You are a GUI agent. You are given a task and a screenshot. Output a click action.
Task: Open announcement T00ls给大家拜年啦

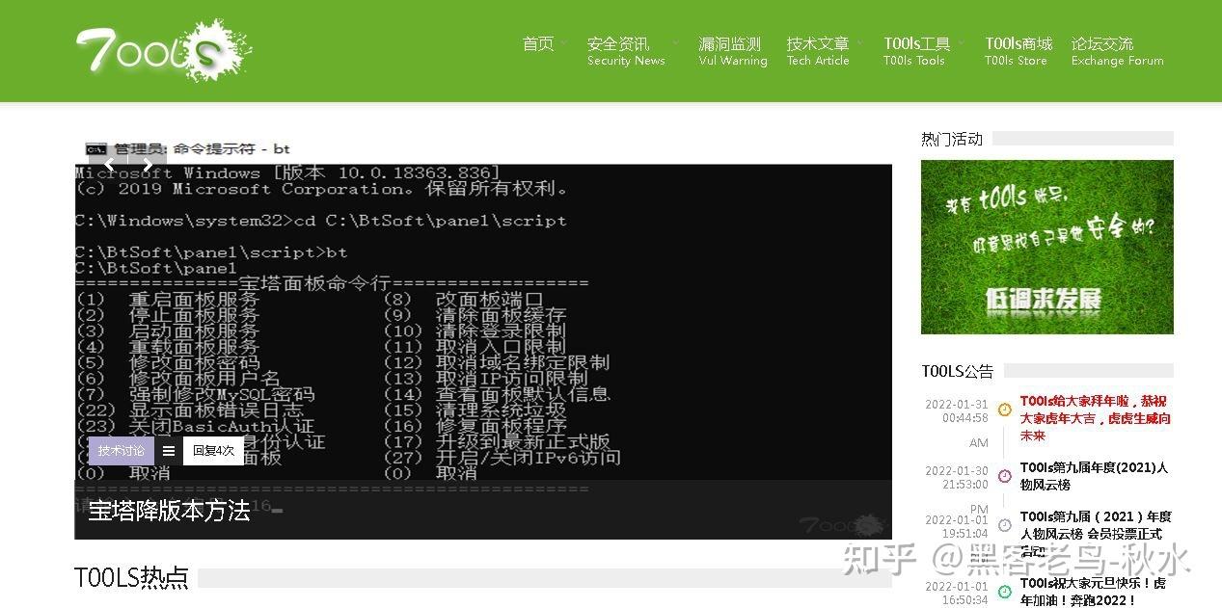click(x=1096, y=418)
